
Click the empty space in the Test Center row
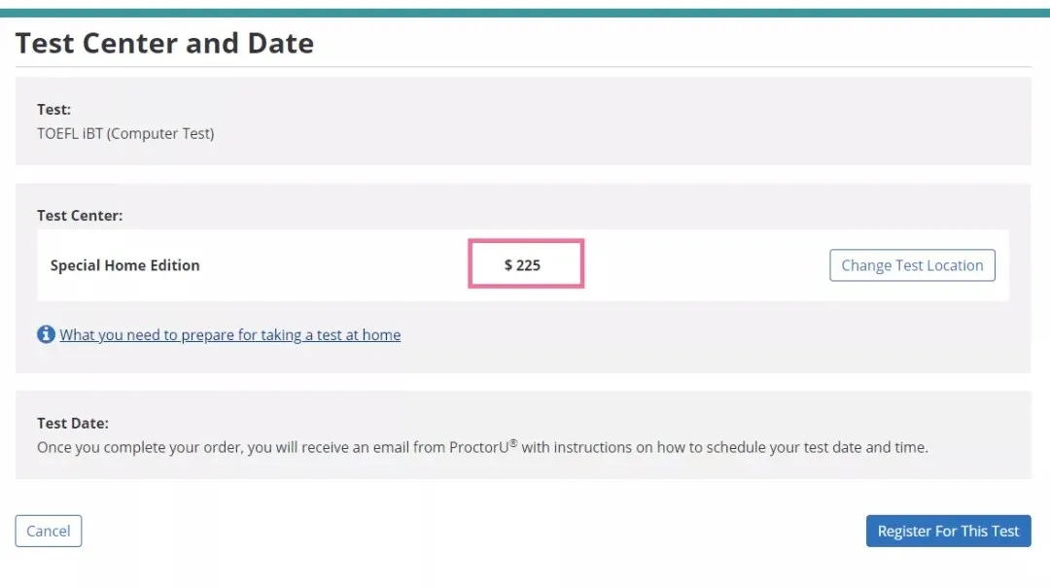pos(707,265)
